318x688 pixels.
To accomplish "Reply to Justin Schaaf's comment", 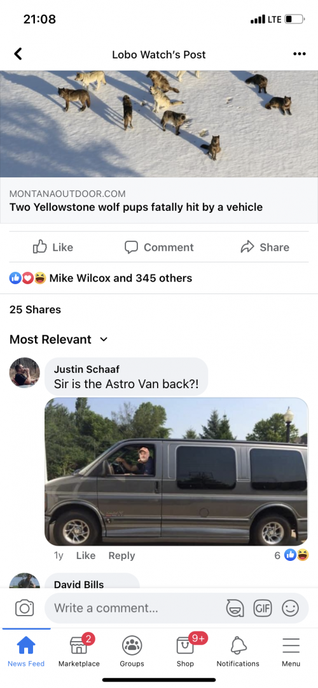I will (121, 555).
